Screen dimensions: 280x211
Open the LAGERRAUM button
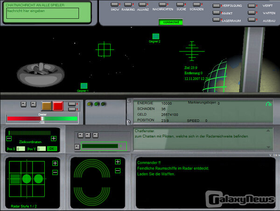(x=216, y=20)
